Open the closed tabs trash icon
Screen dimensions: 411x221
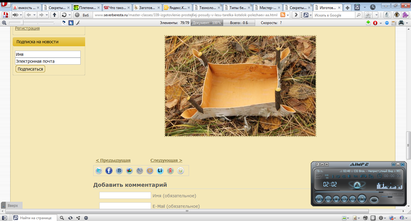pyautogui.click(x=357, y=7)
